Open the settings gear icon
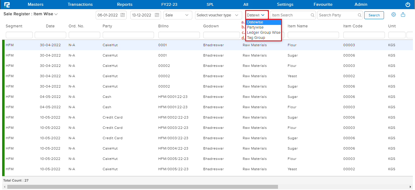This screenshot has width=415, height=190. pyautogui.click(x=393, y=15)
